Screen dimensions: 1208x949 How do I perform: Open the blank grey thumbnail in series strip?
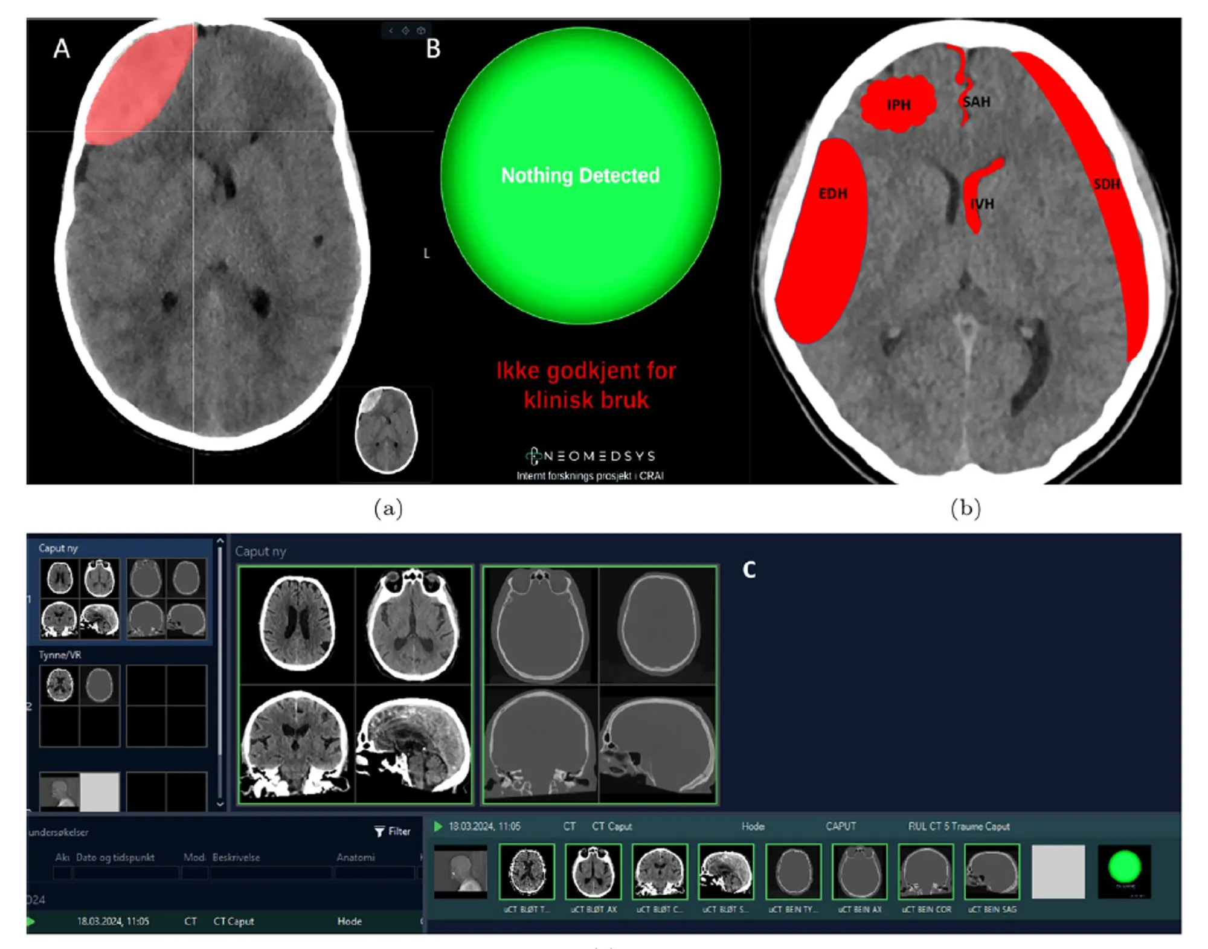click(x=1058, y=872)
